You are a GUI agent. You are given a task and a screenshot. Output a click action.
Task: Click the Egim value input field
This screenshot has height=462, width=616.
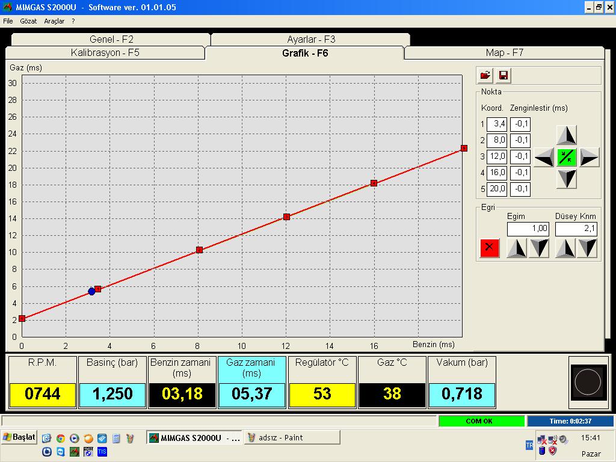(528, 229)
